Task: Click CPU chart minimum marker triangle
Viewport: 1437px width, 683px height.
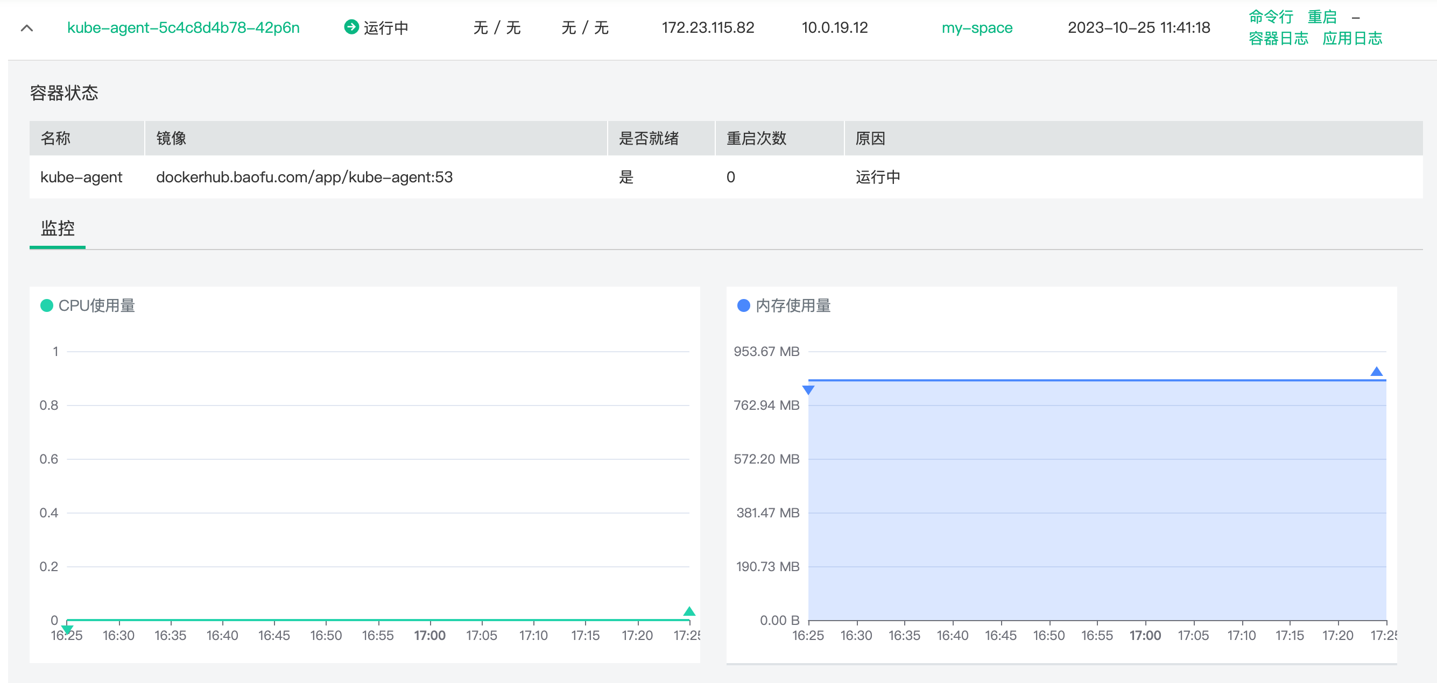Action: point(67,630)
